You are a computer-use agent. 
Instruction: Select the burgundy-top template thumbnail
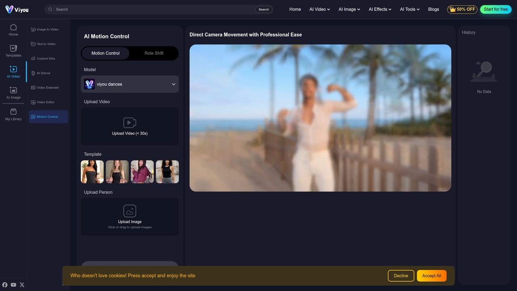pos(142,172)
